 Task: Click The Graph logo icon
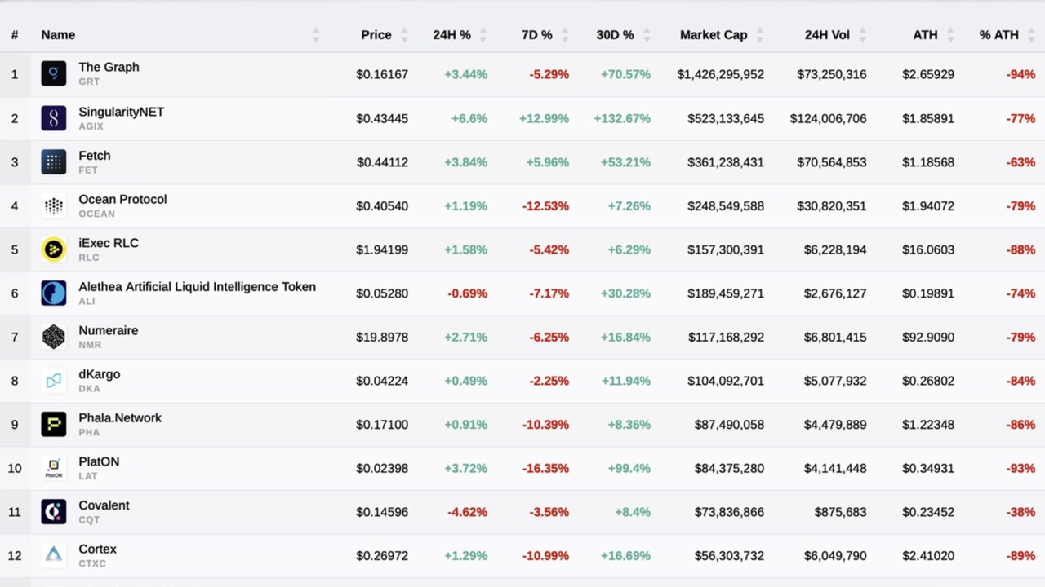pyautogui.click(x=53, y=73)
